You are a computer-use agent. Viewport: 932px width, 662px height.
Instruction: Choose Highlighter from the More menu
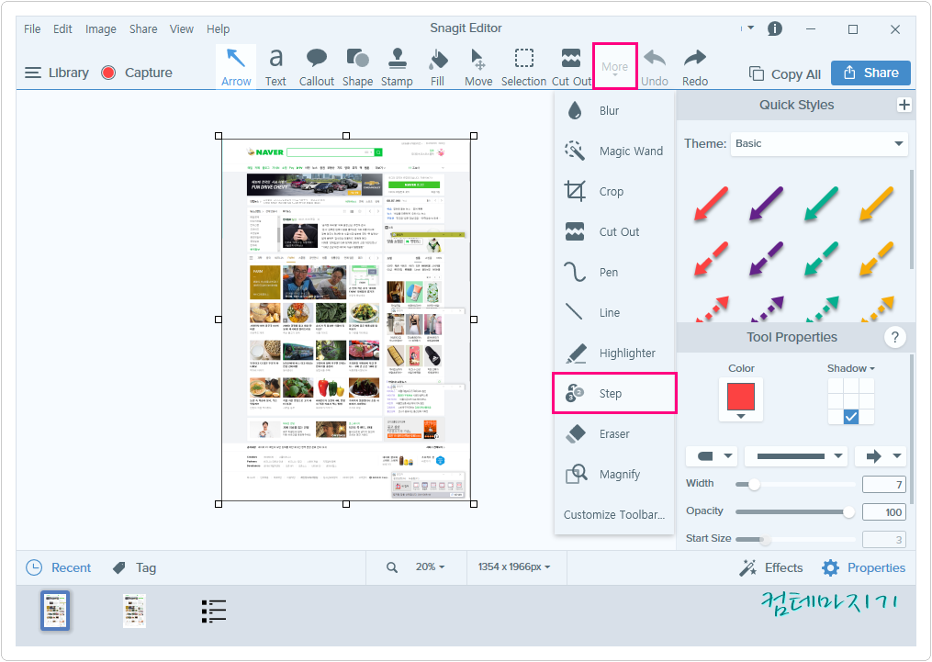click(x=614, y=353)
